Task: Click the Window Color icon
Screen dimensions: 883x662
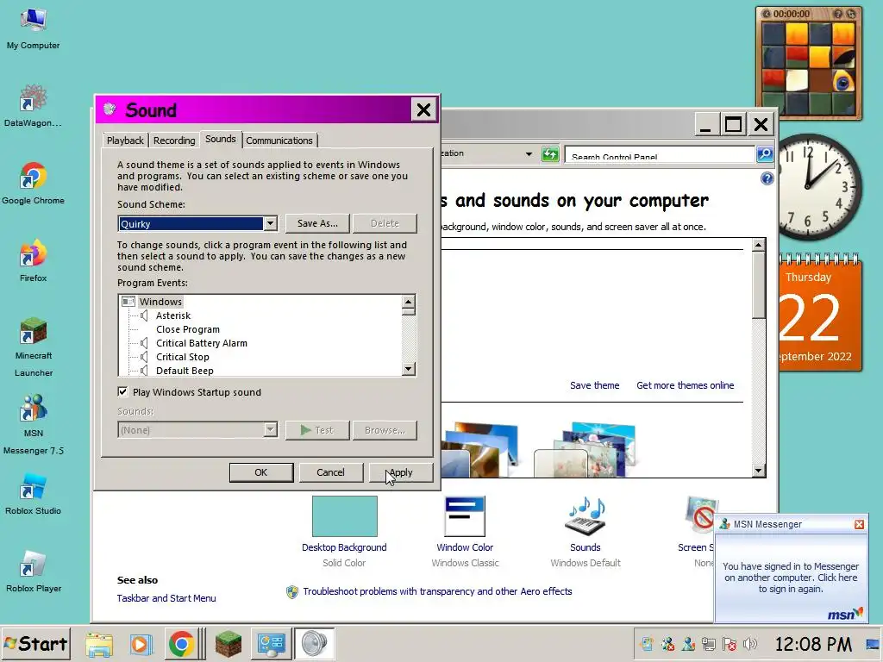Action: click(465, 516)
